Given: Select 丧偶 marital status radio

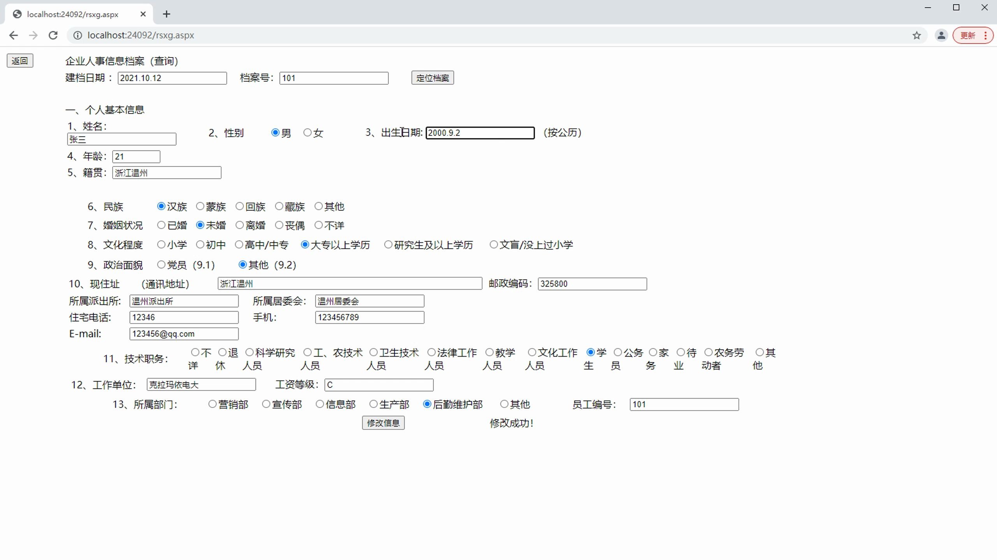Looking at the screenshot, I should click(279, 225).
